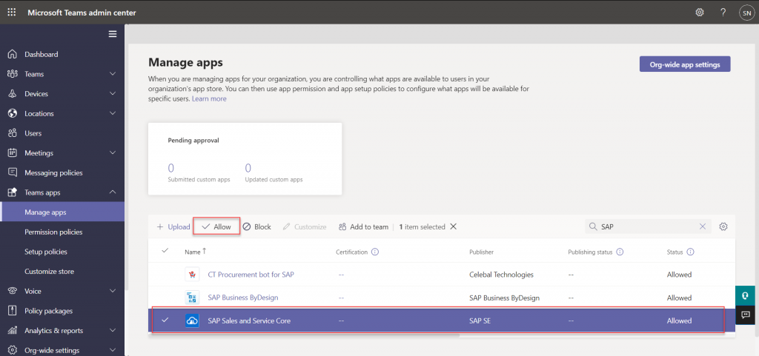Open SAP Business ByDesign app link

point(243,298)
